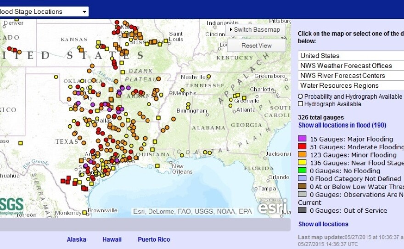Open the Flood Stage Locations dropdown
The height and width of the screenshot is (249, 404).
point(84,11)
